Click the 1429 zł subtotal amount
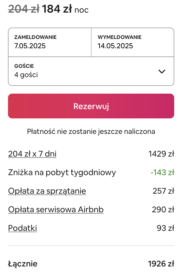This screenshot has height=276, width=184. pyautogui.click(x=161, y=154)
